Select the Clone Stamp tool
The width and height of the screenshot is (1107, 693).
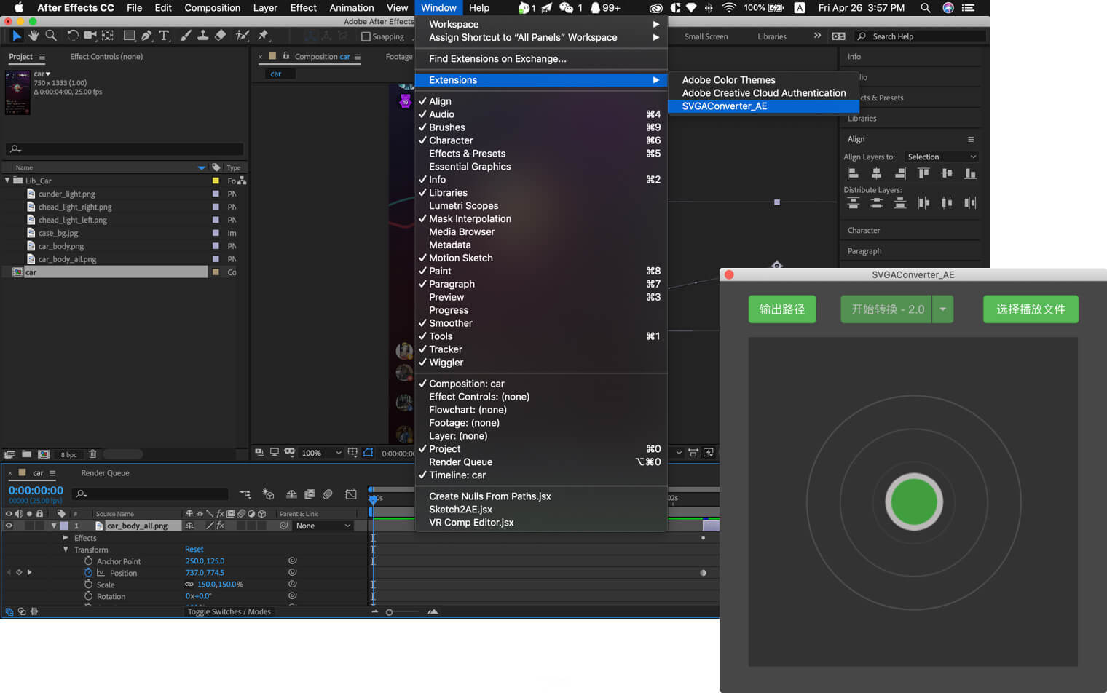(x=203, y=36)
